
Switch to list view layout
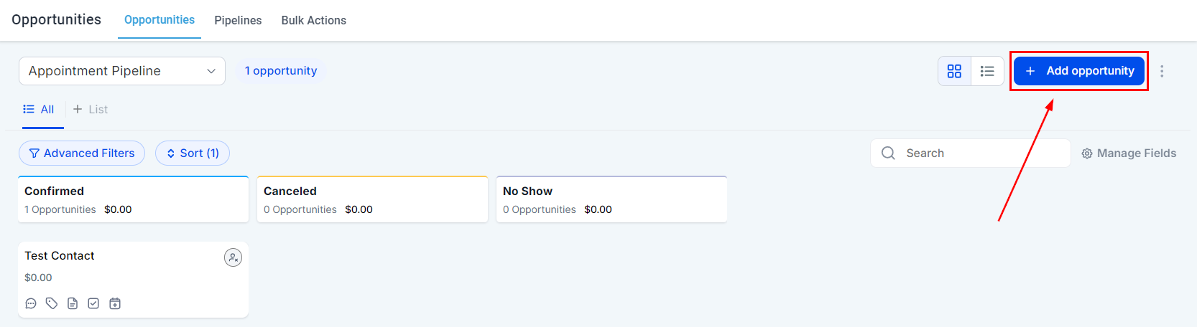[x=987, y=71]
